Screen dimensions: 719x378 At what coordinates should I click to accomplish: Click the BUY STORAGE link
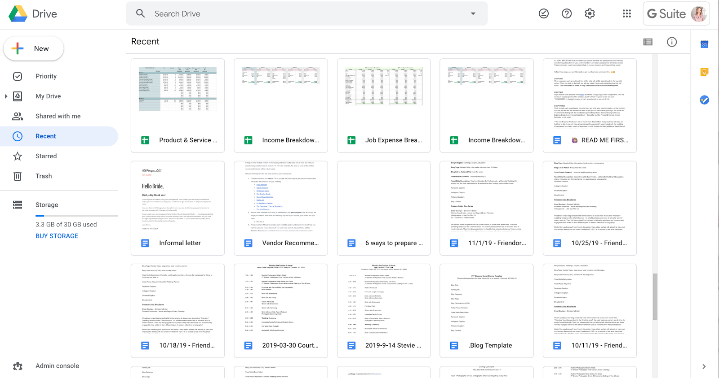[x=57, y=236]
